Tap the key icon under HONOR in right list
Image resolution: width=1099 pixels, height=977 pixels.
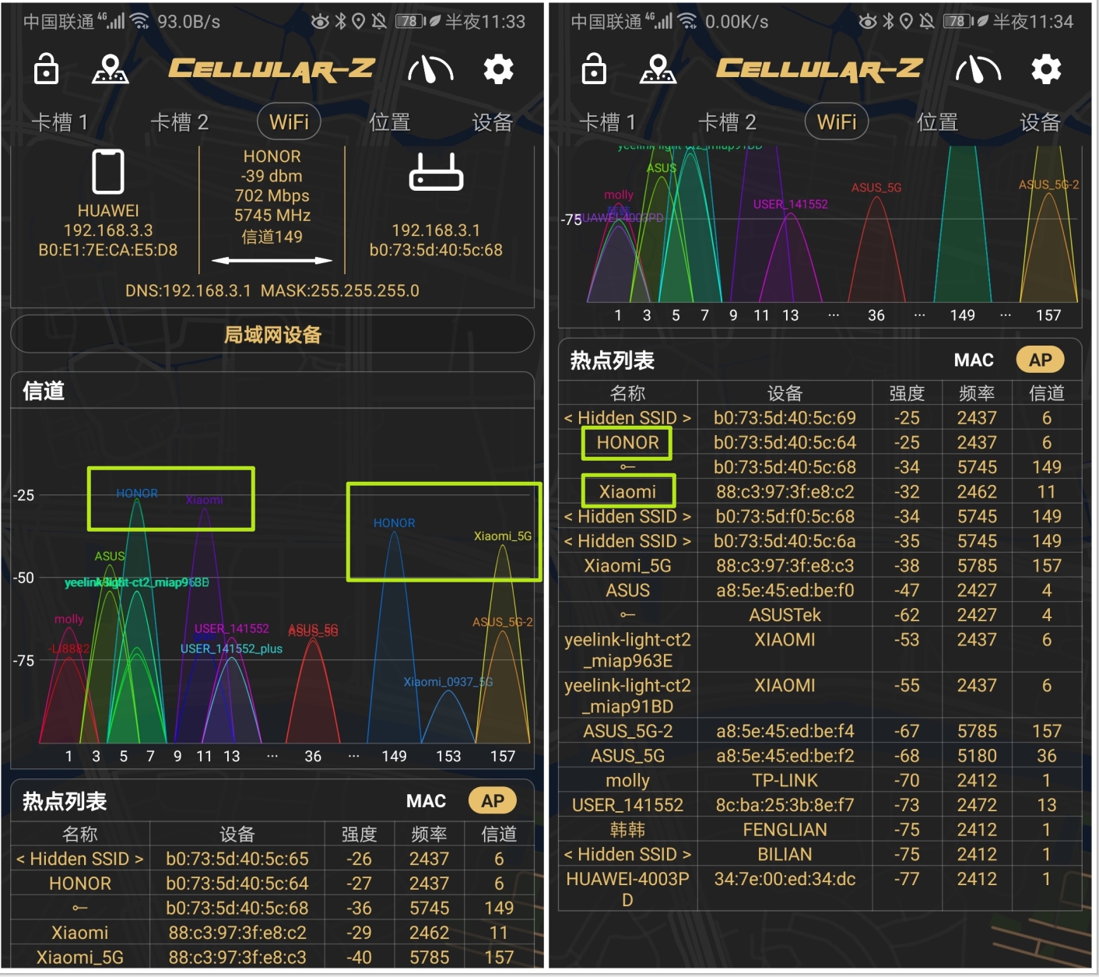pos(628,467)
